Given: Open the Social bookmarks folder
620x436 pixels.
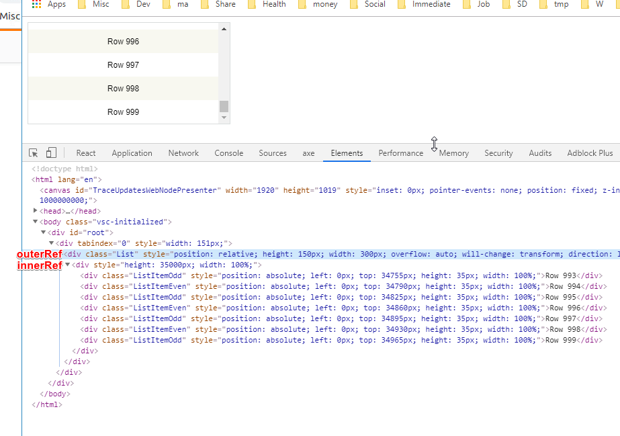Looking at the screenshot, I should pyautogui.click(x=367, y=4).
